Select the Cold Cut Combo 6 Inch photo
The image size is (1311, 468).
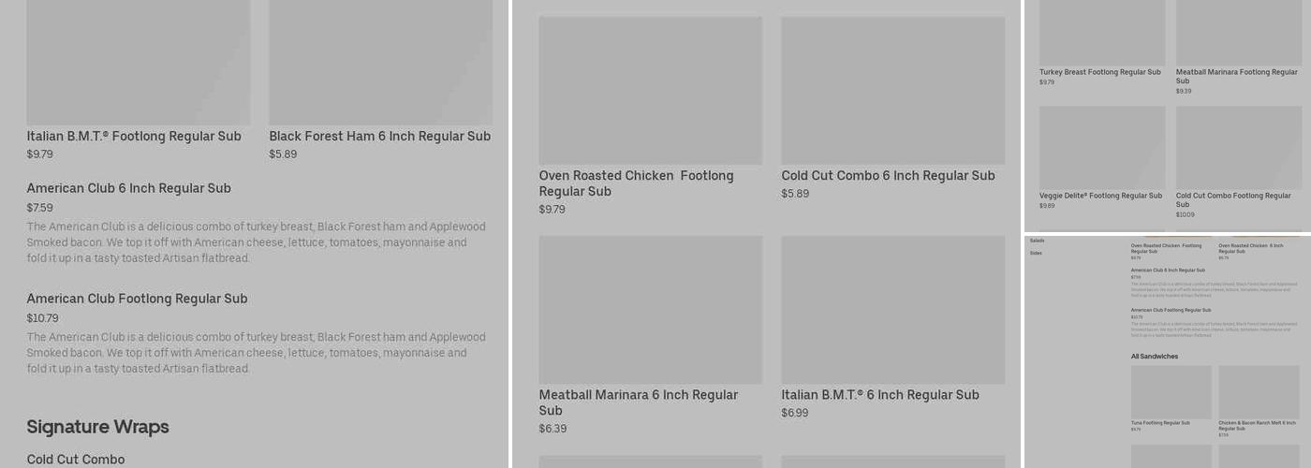[892, 90]
